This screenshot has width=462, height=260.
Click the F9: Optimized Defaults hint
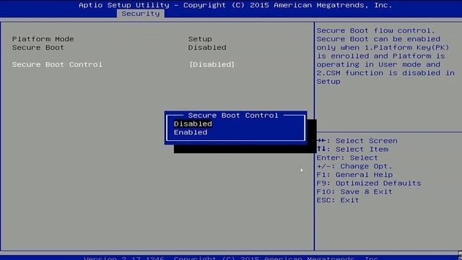(x=369, y=183)
